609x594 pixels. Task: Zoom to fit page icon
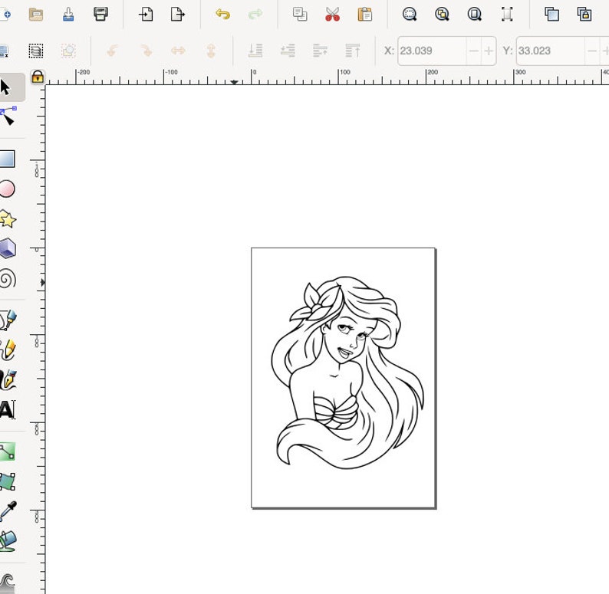475,15
